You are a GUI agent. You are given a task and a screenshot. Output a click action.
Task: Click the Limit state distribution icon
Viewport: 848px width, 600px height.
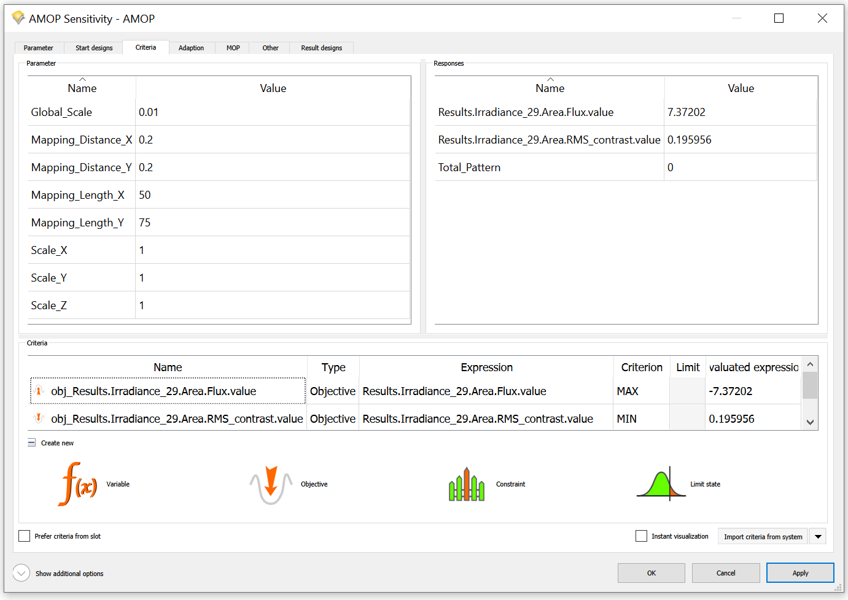[661, 484]
